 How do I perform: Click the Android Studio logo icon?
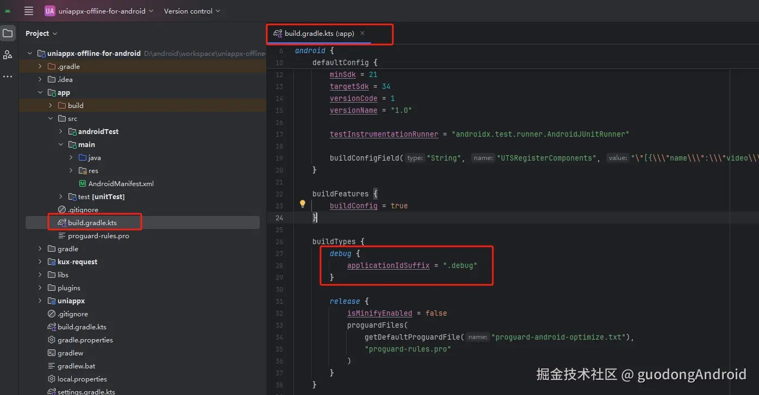point(8,11)
